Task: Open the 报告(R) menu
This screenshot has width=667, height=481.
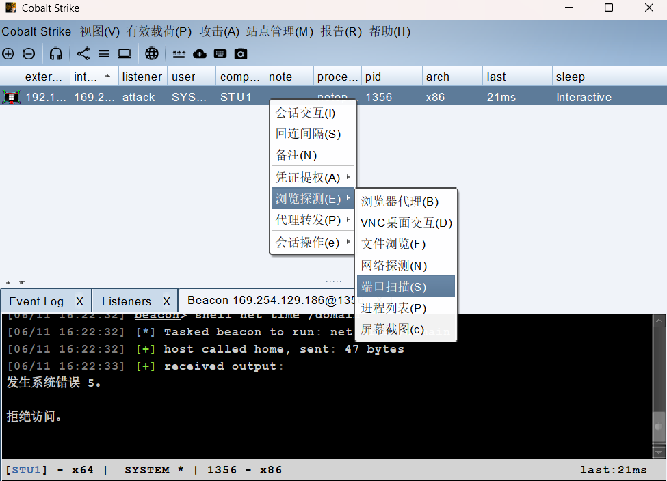Action: 341,32
